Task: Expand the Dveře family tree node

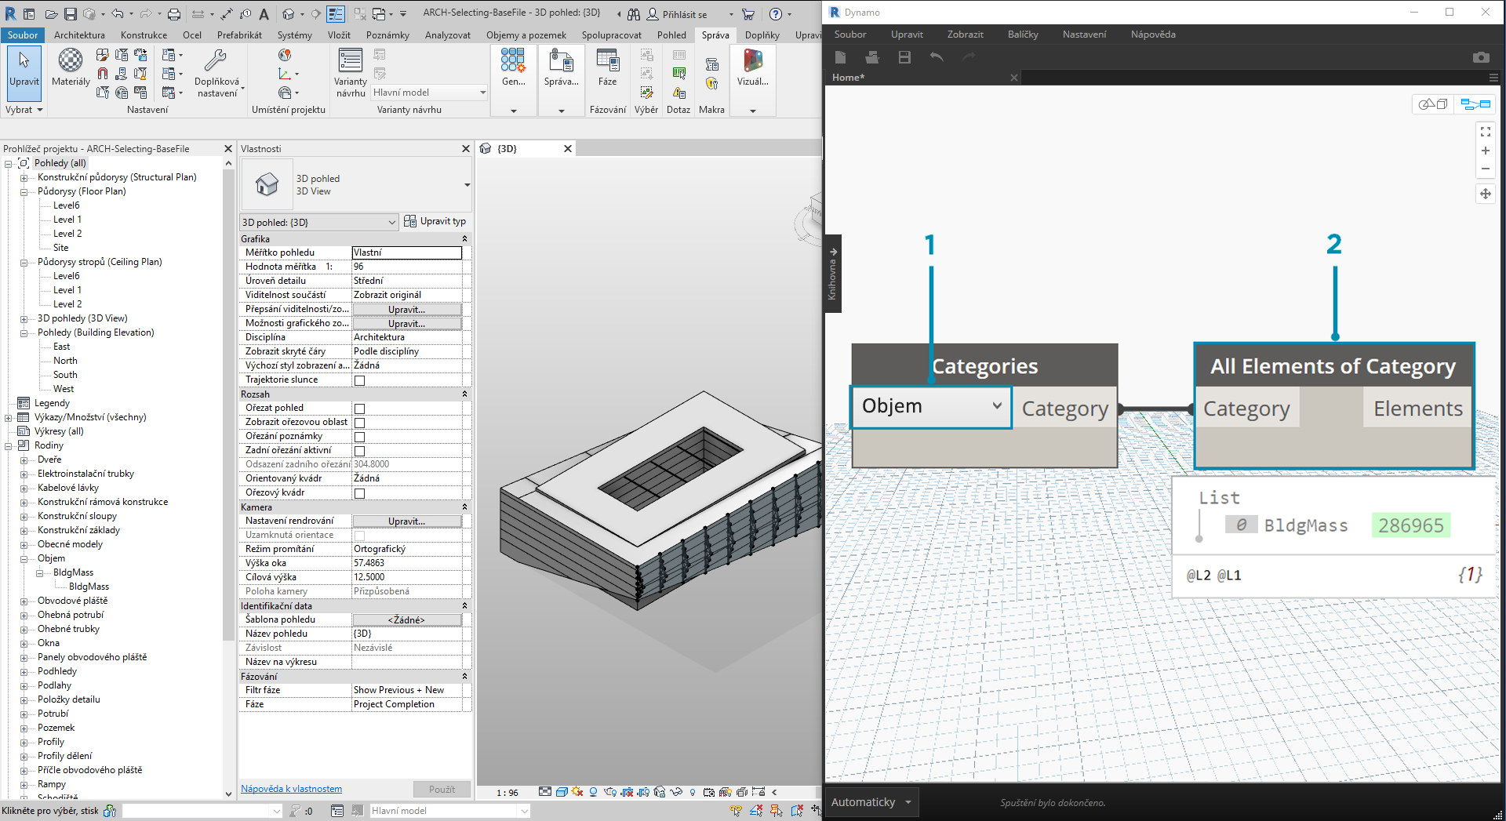Action: tap(24, 460)
